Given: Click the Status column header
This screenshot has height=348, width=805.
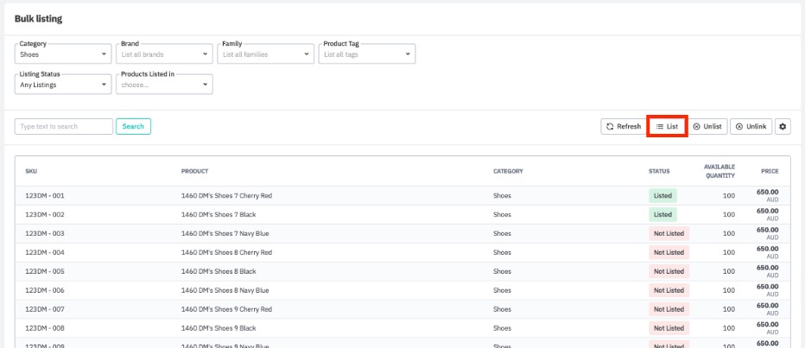Looking at the screenshot, I should click(x=658, y=171).
